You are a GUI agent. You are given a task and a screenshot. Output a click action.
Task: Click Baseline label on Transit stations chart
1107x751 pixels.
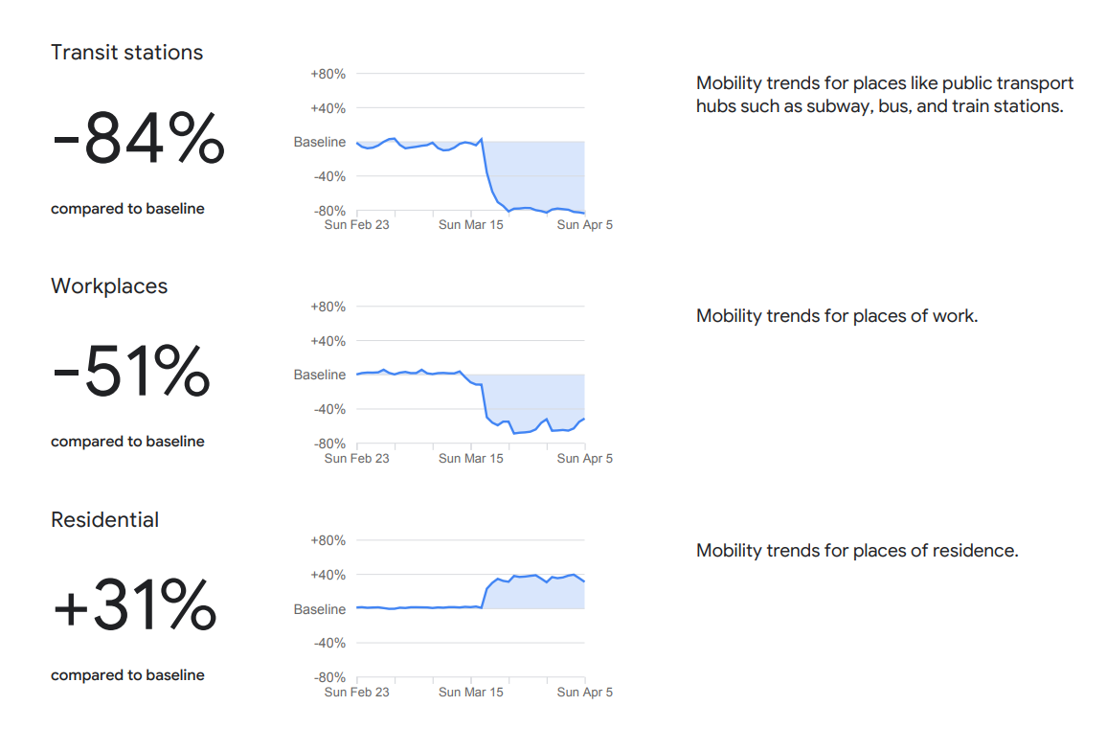(320, 143)
